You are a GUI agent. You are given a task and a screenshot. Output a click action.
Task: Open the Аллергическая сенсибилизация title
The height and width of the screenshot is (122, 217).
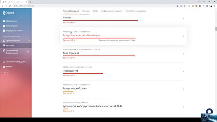(81, 35)
